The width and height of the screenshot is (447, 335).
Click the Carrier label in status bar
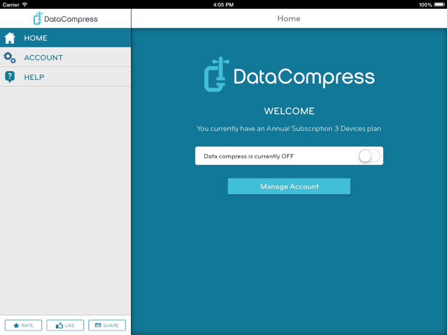(x=11, y=4)
